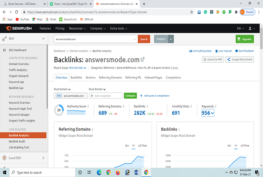Click the Windows search box

(x=42, y=172)
